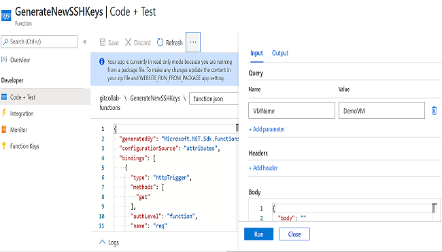
Task: Click line number 10 in the code editor
Action: pos(101,216)
